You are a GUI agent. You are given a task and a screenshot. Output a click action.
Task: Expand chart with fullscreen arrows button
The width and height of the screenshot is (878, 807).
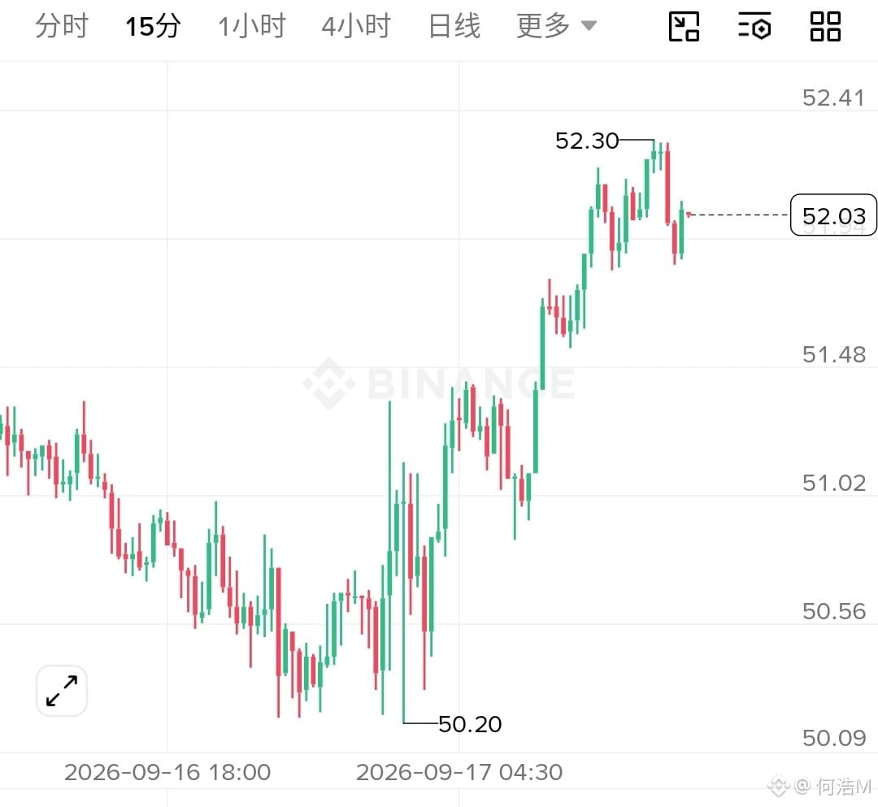[x=62, y=691]
